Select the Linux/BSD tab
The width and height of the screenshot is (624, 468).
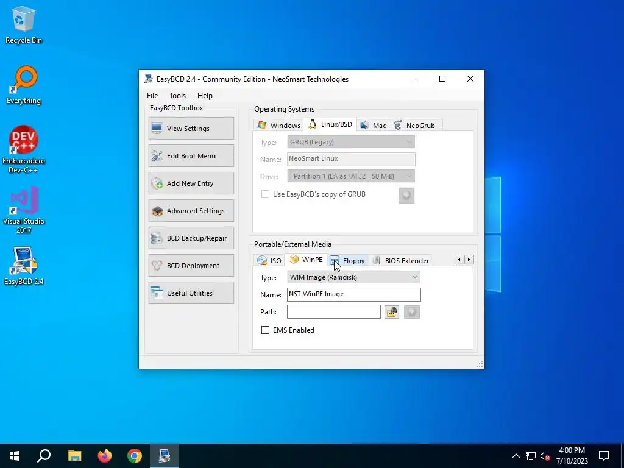tap(330, 124)
